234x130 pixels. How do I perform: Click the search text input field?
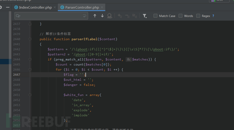tap(51, 16)
